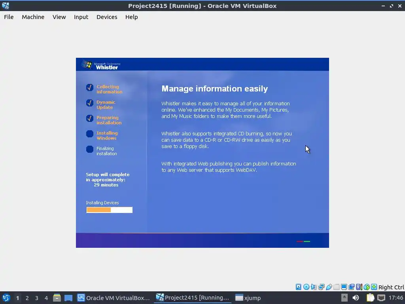The height and width of the screenshot is (304, 405).
Task: Switch to workspace 4 in pager
Action: point(46,298)
